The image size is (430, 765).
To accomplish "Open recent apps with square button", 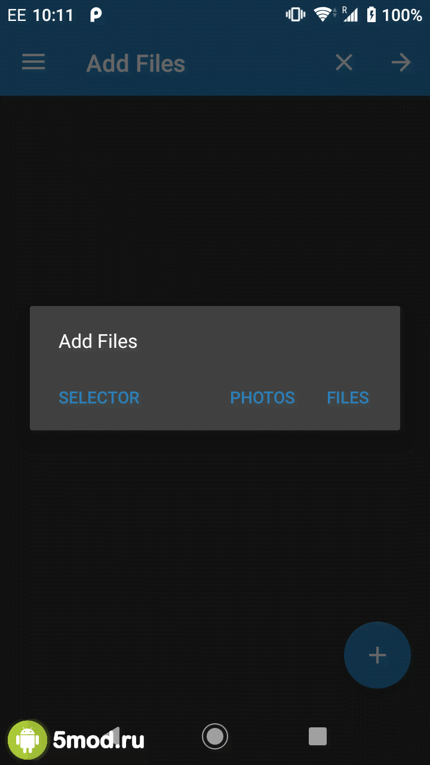I will (x=318, y=736).
